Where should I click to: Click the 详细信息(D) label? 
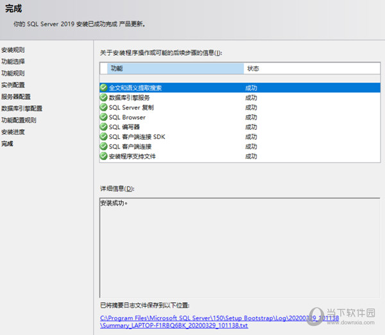pyautogui.click(x=117, y=188)
